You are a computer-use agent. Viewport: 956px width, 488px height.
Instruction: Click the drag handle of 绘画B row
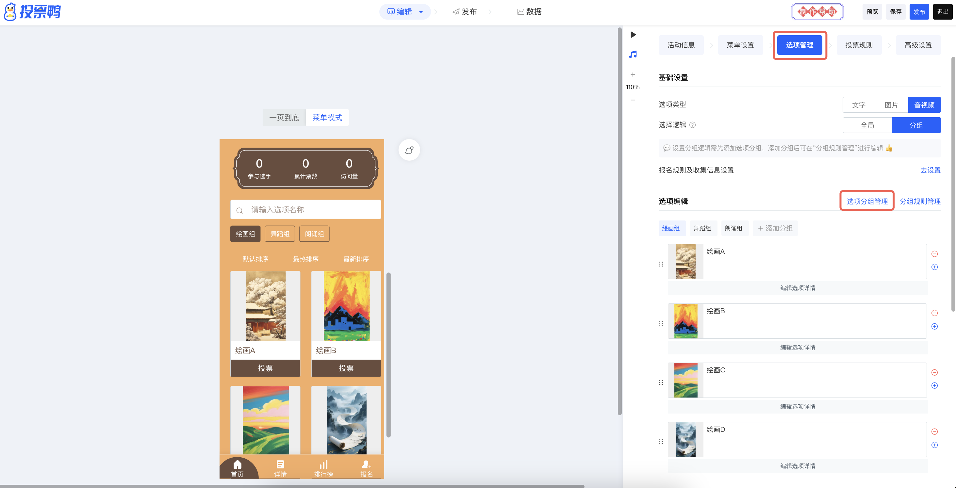[x=661, y=323]
